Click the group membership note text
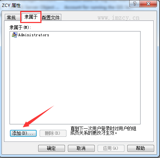Screen dimensions: 160x158 pos(103,131)
